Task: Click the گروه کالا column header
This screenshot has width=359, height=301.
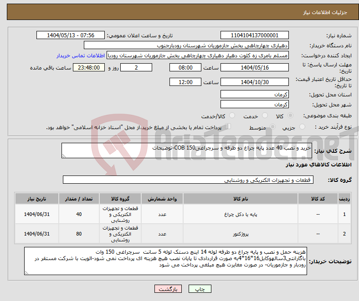Action: click(x=120, y=199)
